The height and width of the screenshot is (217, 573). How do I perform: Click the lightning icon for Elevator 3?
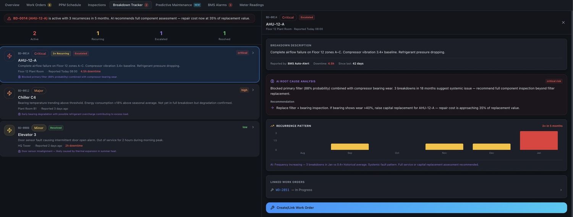click(x=10, y=130)
